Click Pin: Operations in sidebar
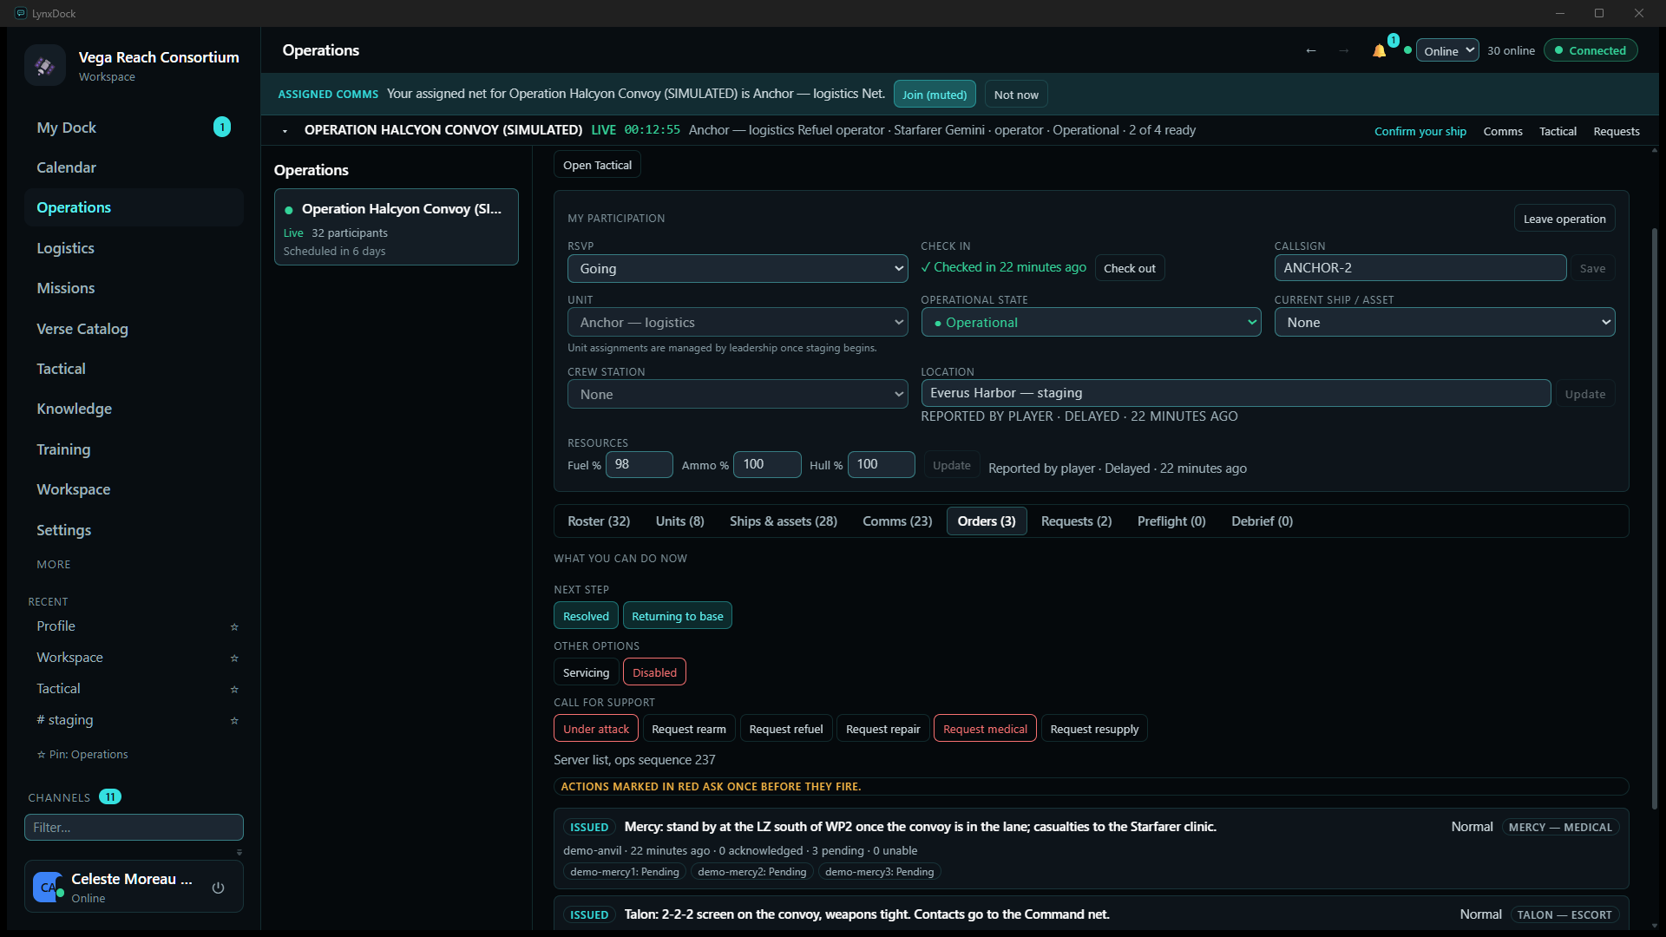The image size is (1666, 937). click(x=82, y=755)
